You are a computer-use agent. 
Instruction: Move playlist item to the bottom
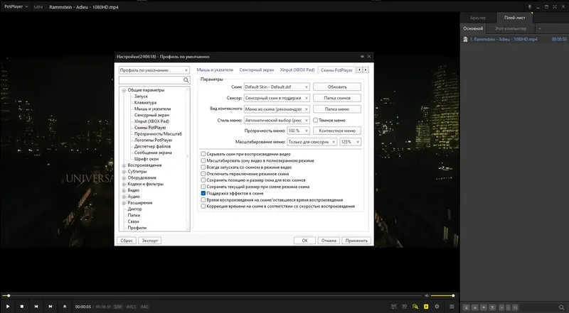(x=492, y=307)
